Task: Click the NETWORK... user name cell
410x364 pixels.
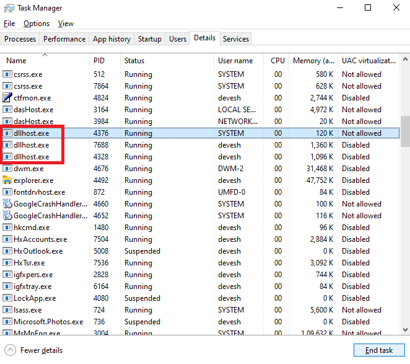Action: 238,122
